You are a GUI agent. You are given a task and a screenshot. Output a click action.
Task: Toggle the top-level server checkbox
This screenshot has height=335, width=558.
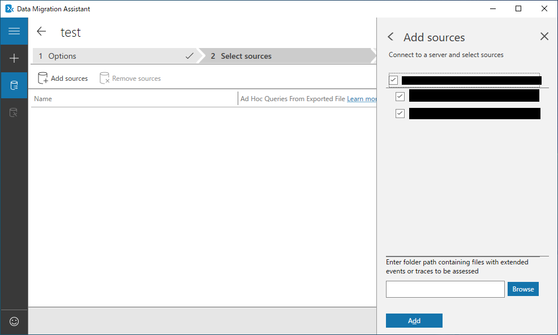393,80
